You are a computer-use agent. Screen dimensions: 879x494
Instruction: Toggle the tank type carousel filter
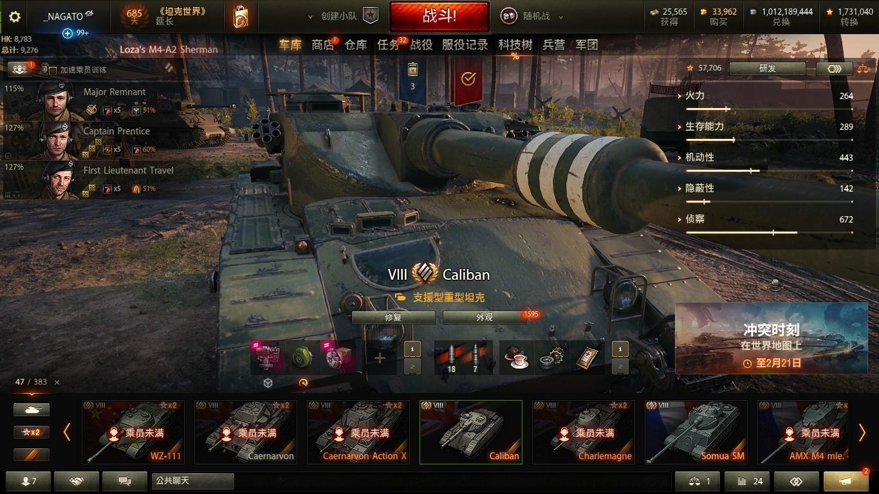32,409
